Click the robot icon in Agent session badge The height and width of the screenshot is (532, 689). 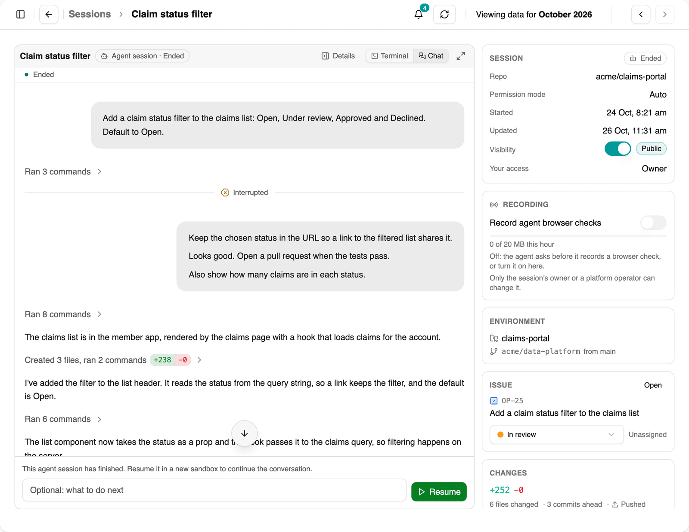click(104, 56)
